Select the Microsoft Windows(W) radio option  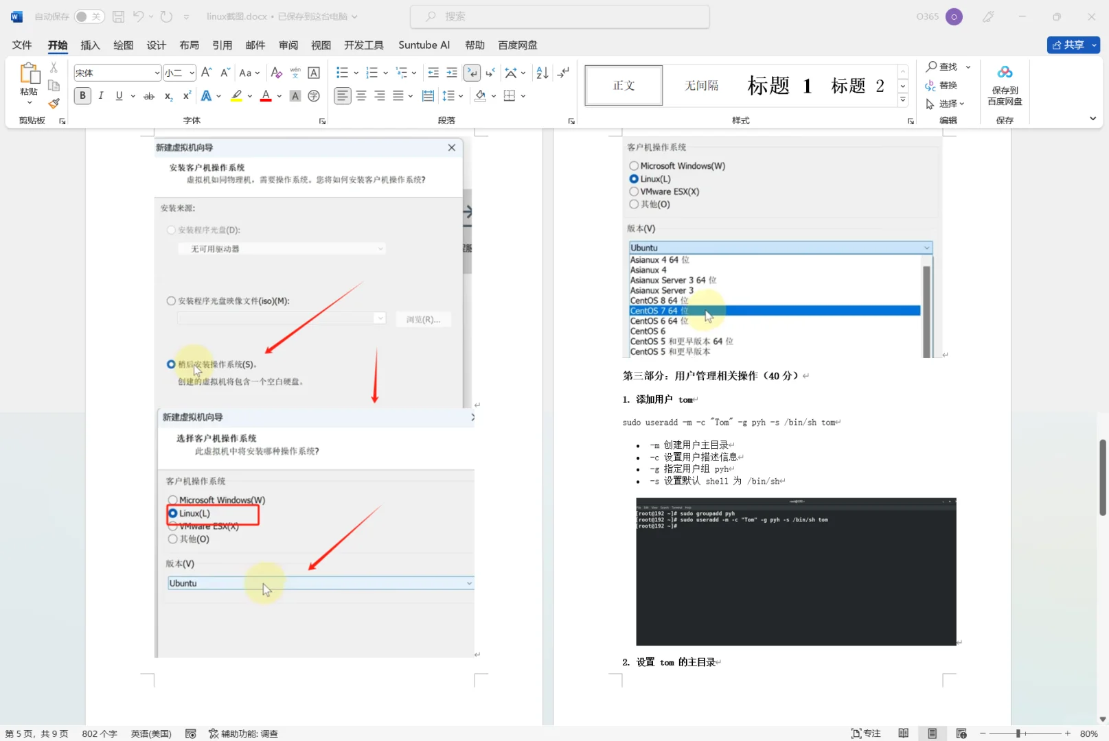click(172, 499)
